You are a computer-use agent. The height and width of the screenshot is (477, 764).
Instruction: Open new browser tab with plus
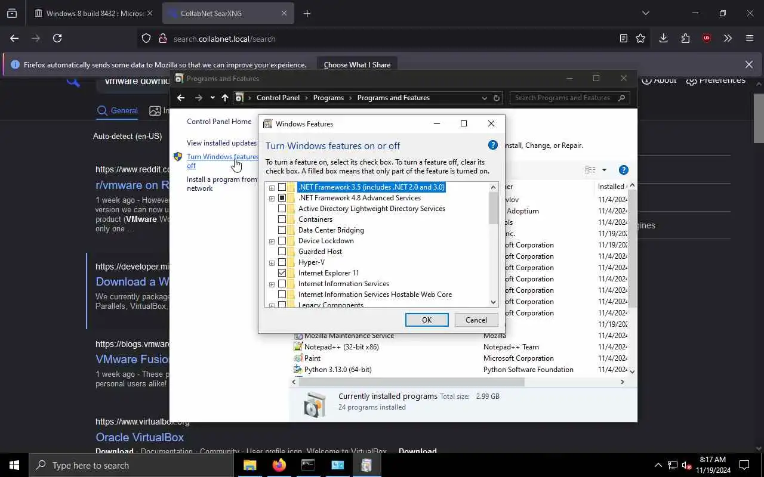[x=307, y=13]
